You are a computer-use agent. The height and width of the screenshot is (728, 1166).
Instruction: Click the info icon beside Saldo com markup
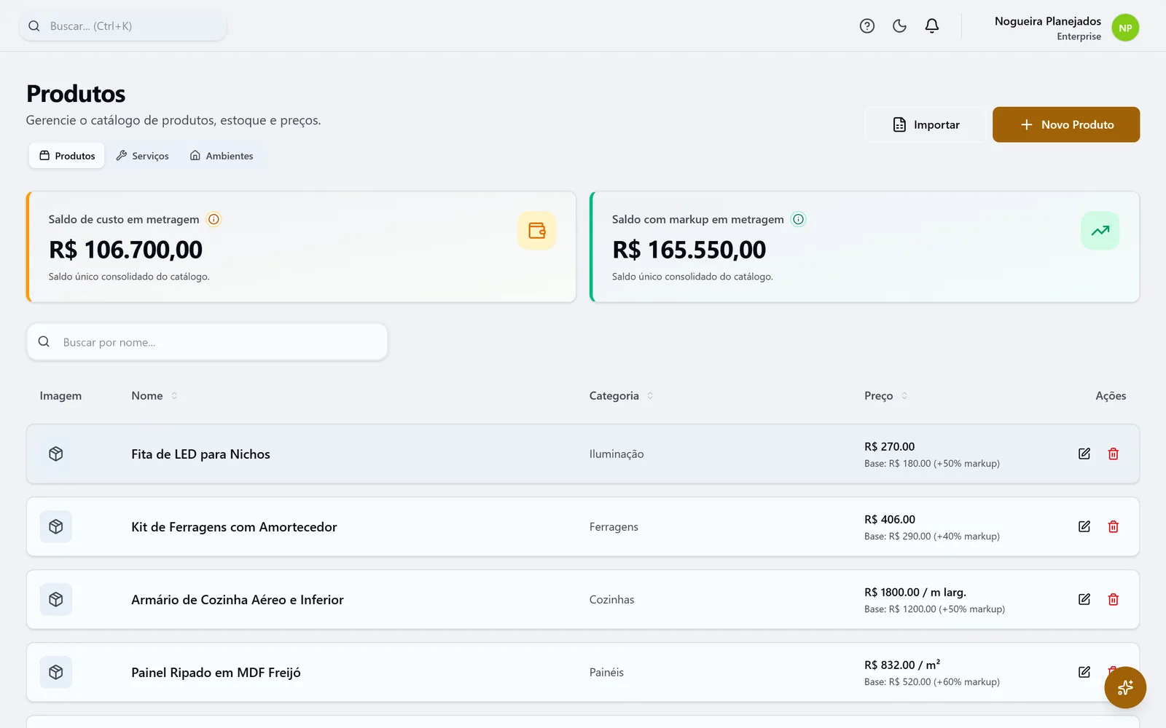point(798,219)
